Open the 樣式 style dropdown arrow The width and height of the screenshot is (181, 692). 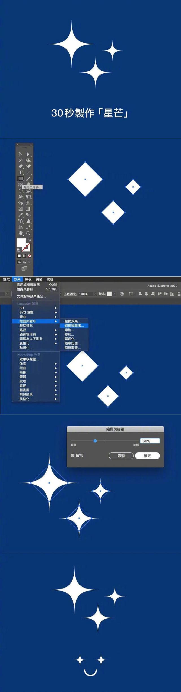pos(114,294)
